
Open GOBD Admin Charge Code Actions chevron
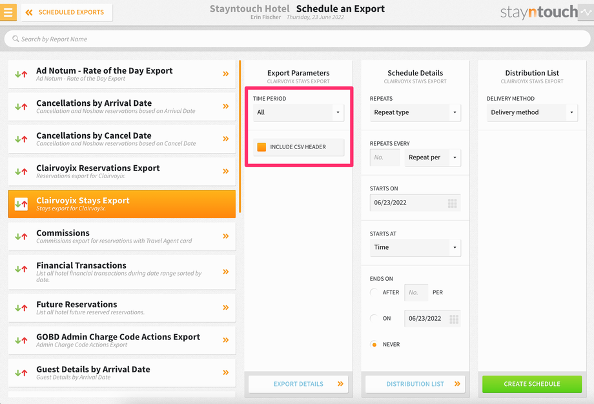(226, 340)
